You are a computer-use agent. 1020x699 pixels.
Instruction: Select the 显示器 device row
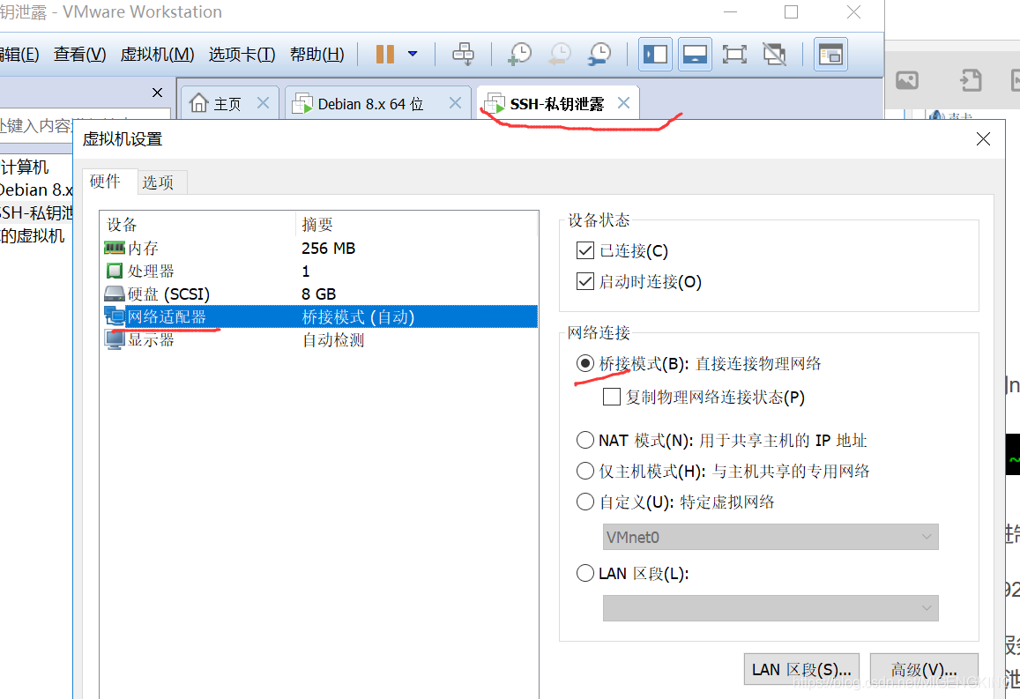[321, 340]
